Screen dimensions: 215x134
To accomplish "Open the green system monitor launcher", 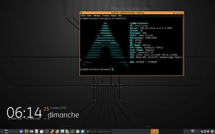I will [72, 132].
